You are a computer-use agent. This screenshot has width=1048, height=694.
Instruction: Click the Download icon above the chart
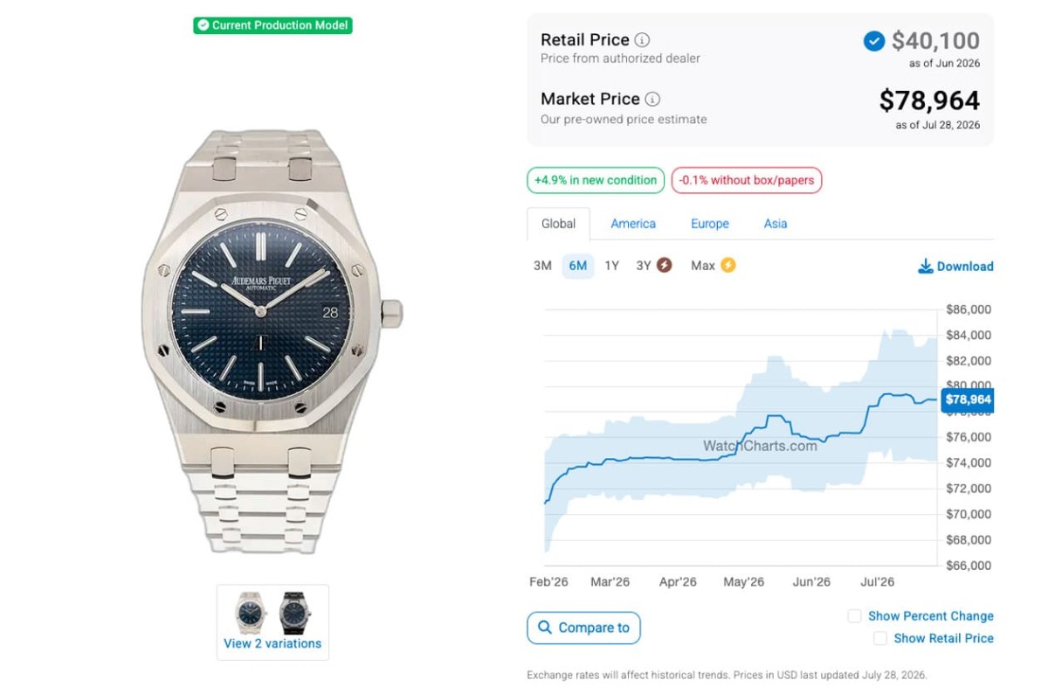click(x=926, y=266)
